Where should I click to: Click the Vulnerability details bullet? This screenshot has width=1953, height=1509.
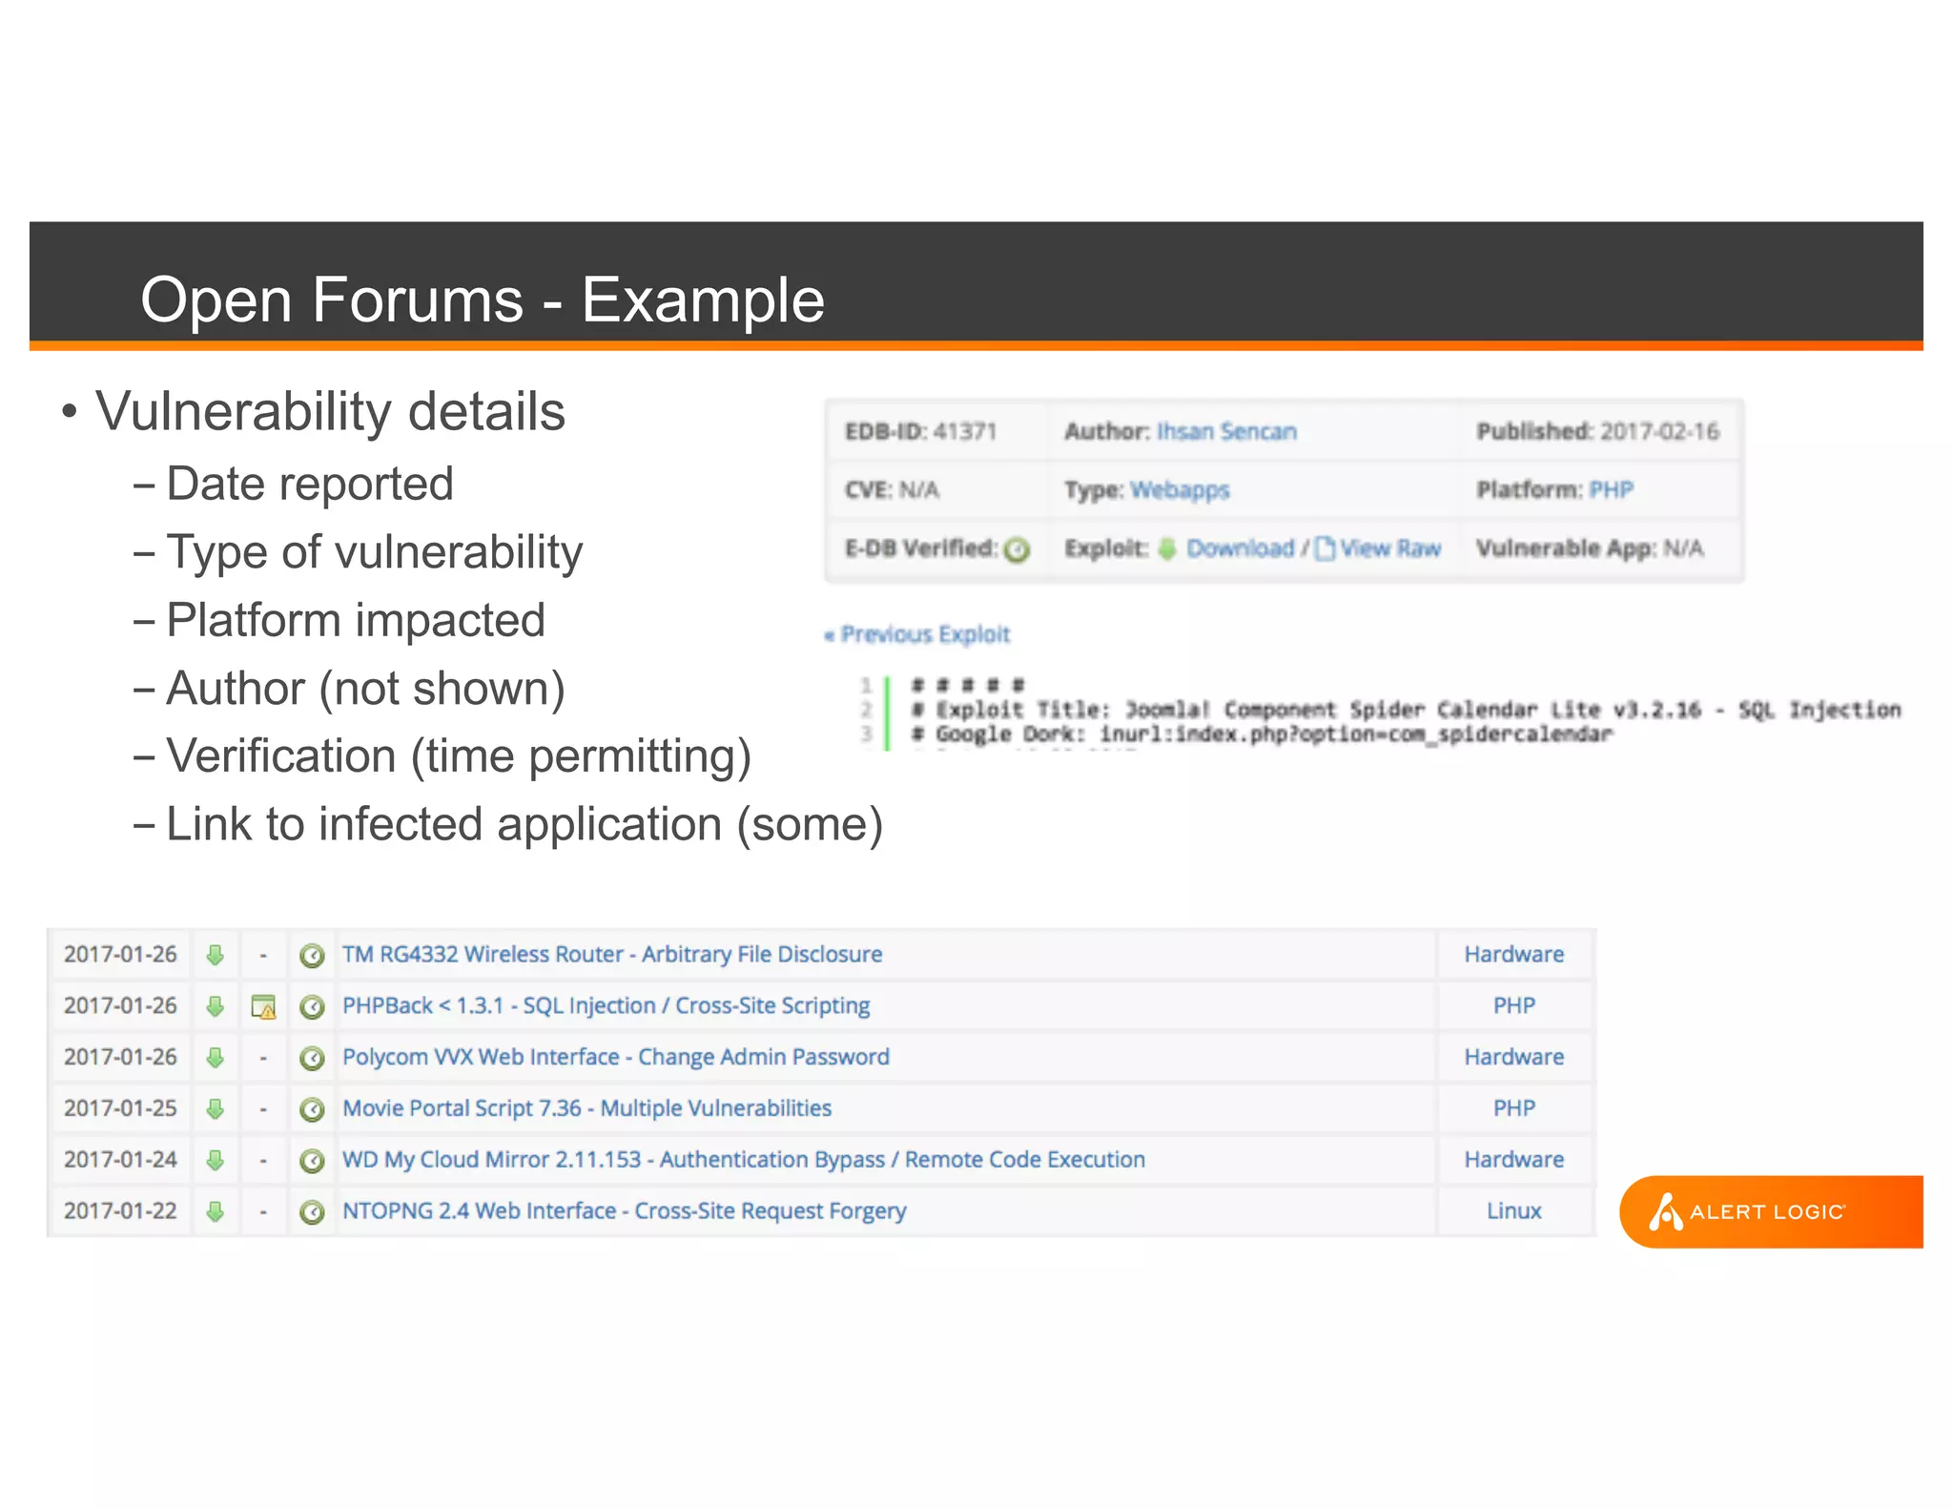click(330, 412)
